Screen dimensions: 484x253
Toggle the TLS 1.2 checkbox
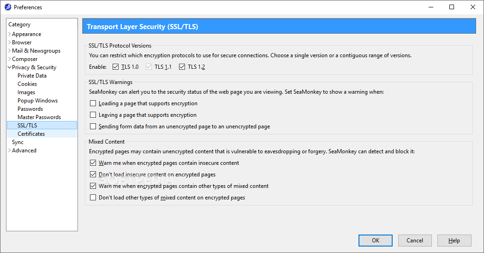182,67
